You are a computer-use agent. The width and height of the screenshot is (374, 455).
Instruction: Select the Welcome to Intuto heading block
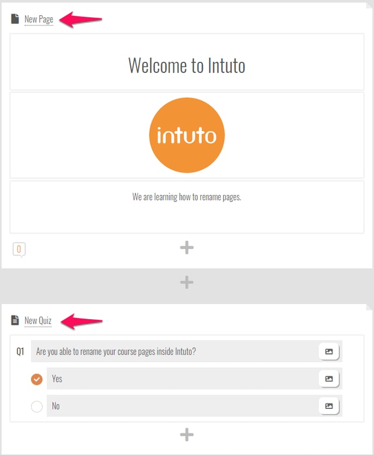tap(187, 62)
